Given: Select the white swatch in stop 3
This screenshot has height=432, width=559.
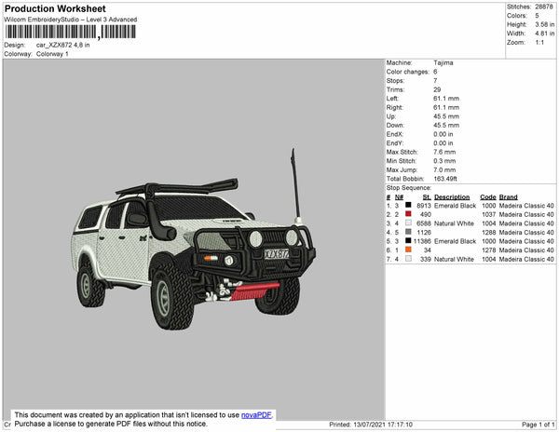Looking at the screenshot, I should (408, 223).
